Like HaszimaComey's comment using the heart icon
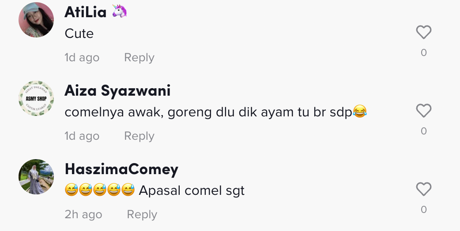 [x=424, y=189]
